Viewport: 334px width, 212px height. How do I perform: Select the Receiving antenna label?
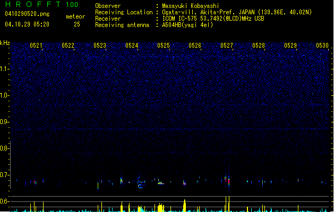122,25
